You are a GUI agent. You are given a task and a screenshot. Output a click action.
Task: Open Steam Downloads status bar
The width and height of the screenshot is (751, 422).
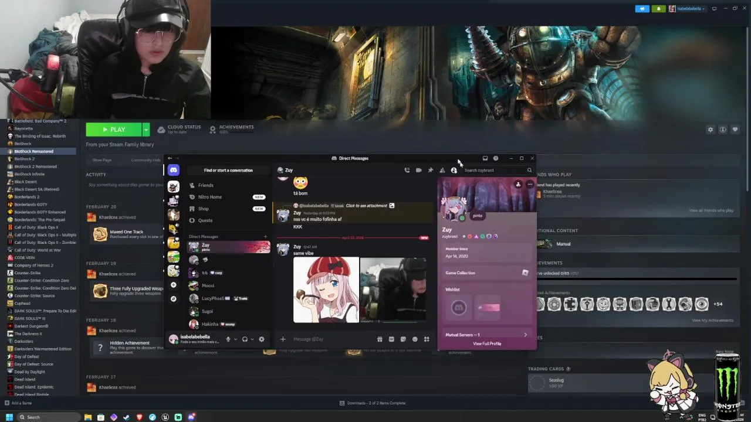(373, 403)
